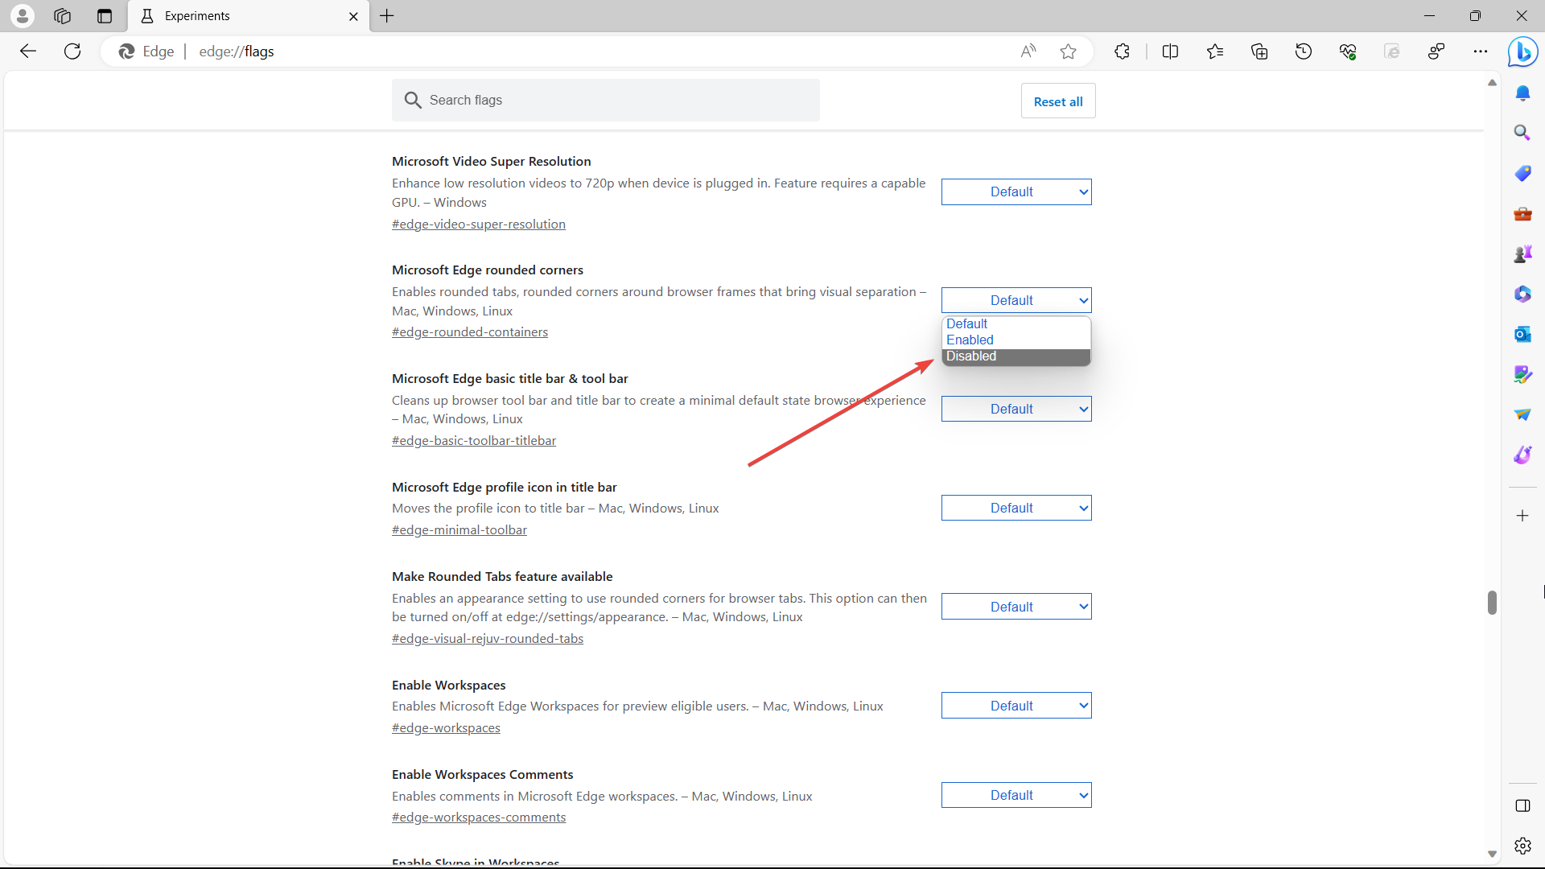The image size is (1545, 869).
Task: Open the Settings and more icon
Action: (1481, 51)
